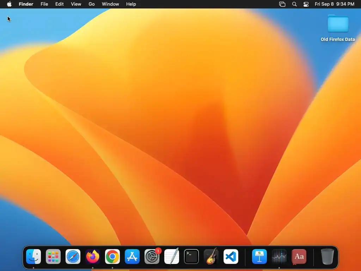The height and width of the screenshot is (271, 361).
Task: Open the Window menu
Action: point(110,4)
